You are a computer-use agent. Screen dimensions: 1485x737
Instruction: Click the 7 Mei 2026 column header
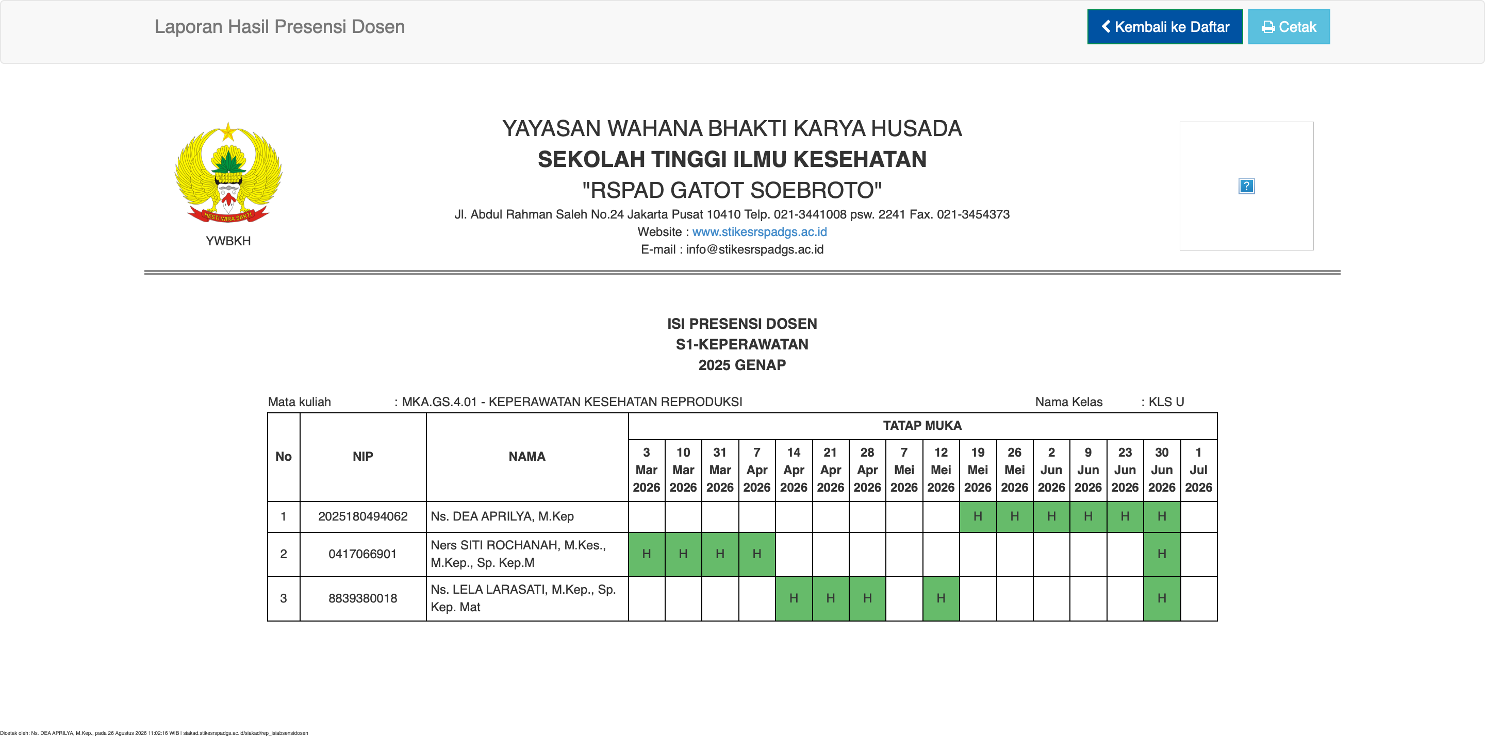click(x=904, y=470)
